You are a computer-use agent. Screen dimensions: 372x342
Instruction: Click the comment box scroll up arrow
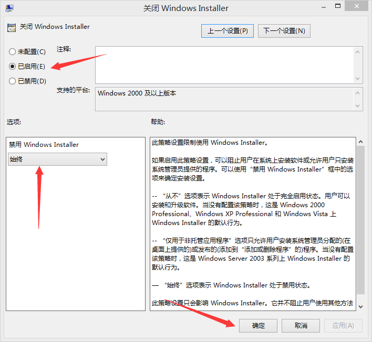pos(357,52)
